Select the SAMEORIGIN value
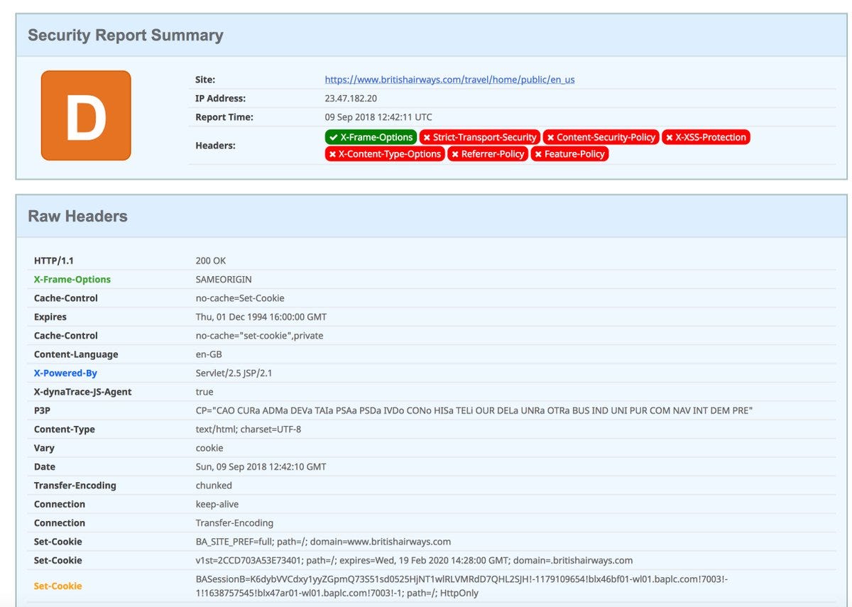Image resolution: width=852 pixels, height=607 pixels. pyautogui.click(x=224, y=280)
